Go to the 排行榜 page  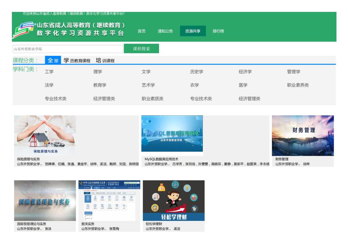[218, 31]
